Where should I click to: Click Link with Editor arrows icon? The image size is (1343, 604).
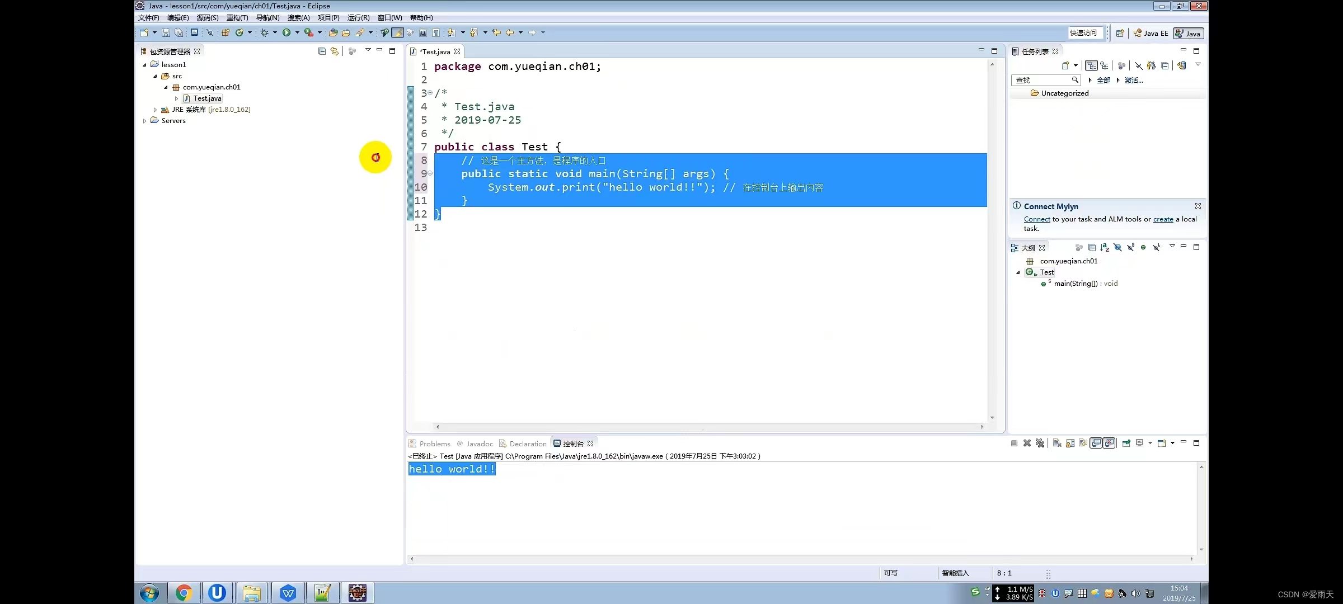pos(335,51)
